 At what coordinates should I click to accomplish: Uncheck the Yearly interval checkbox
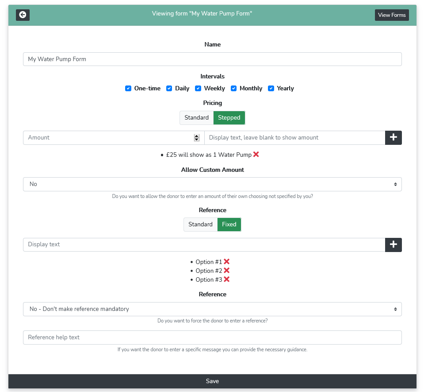coord(271,89)
